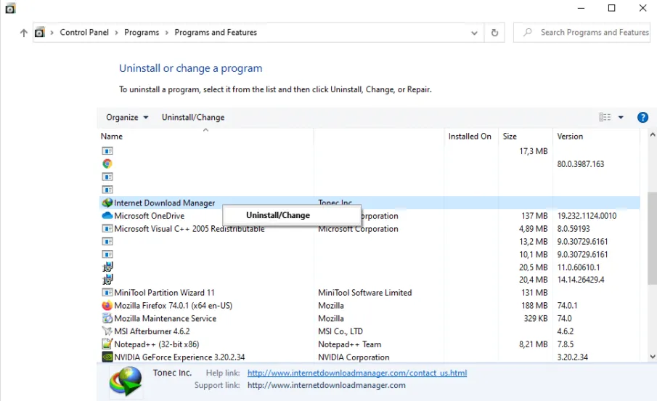Click the Notepad++ Team publisher cell

pos(349,344)
